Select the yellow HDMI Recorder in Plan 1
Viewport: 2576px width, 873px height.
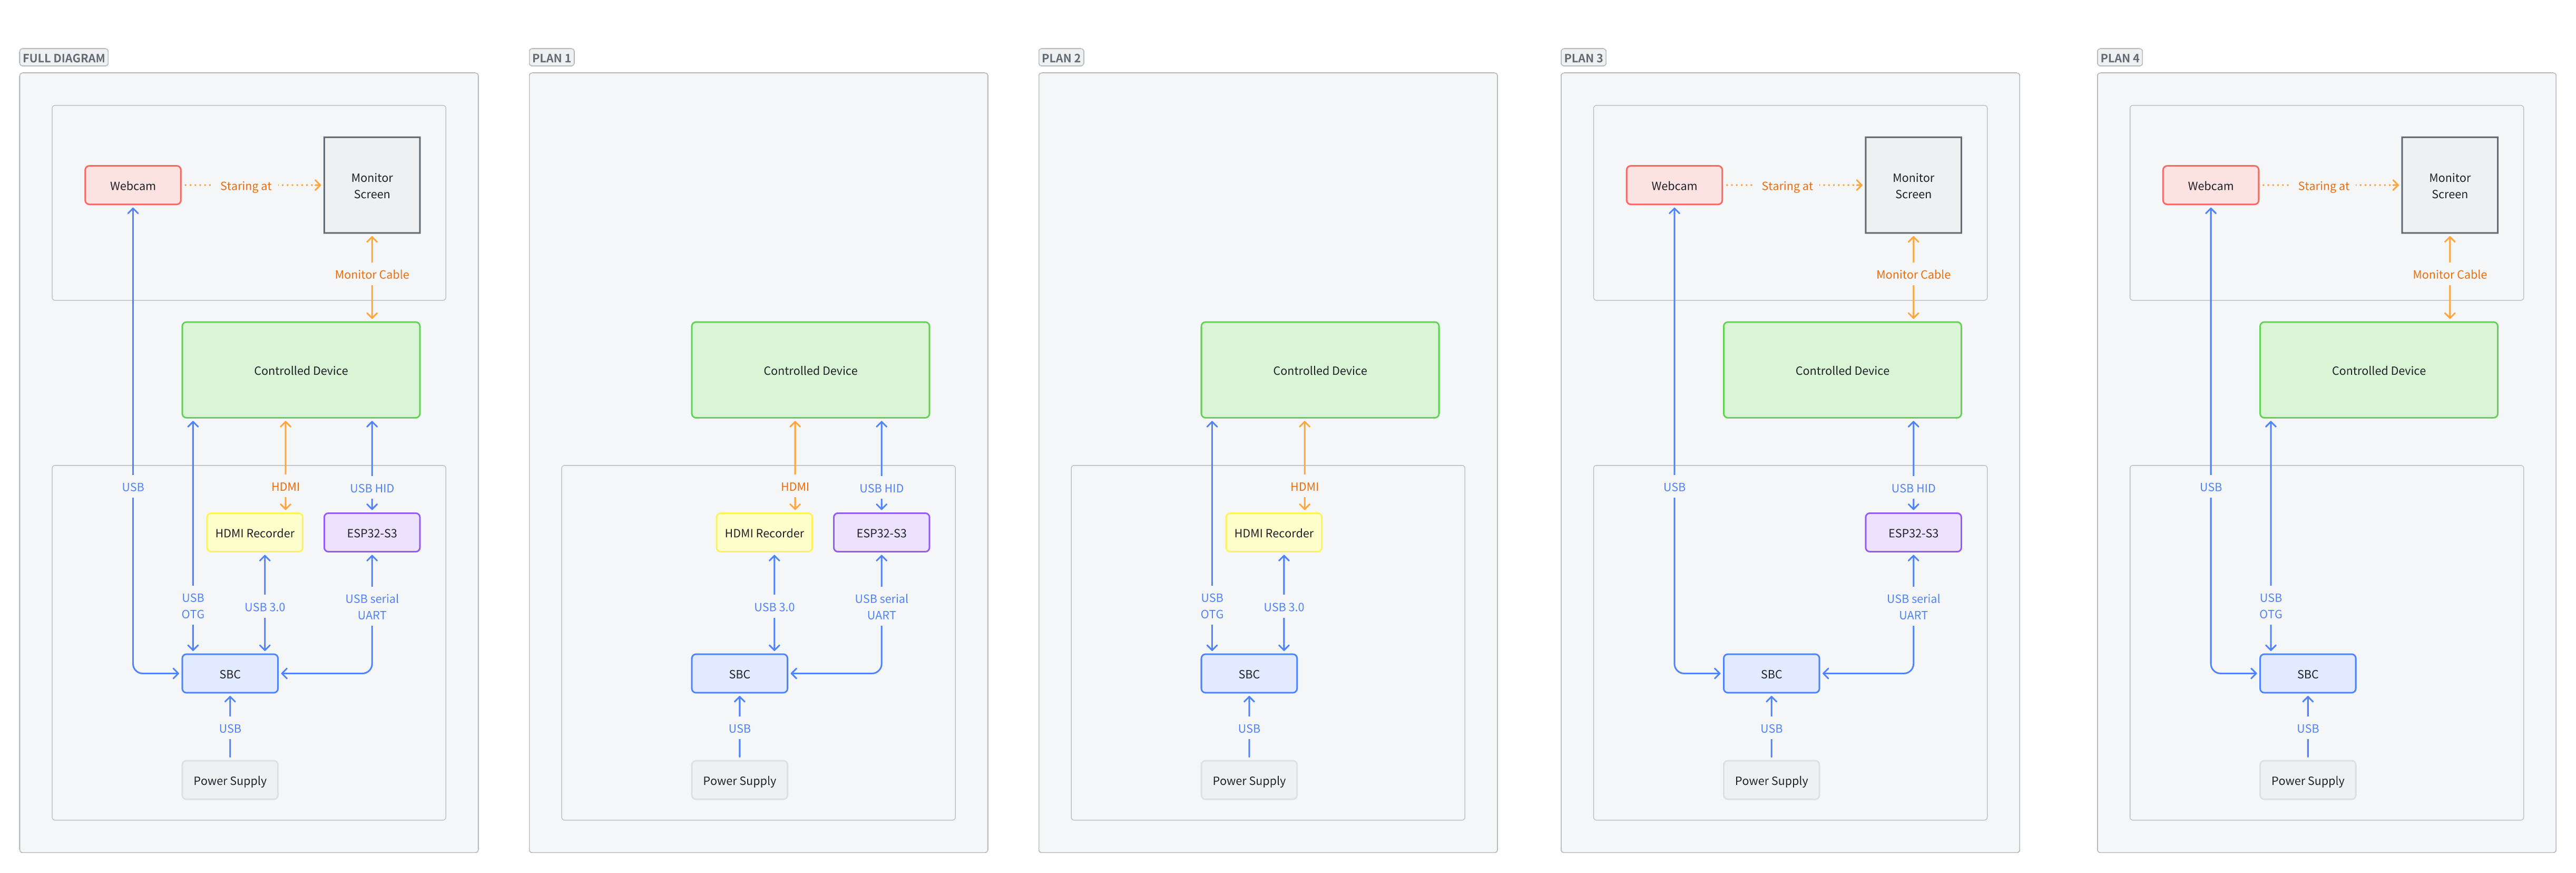click(x=764, y=533)
